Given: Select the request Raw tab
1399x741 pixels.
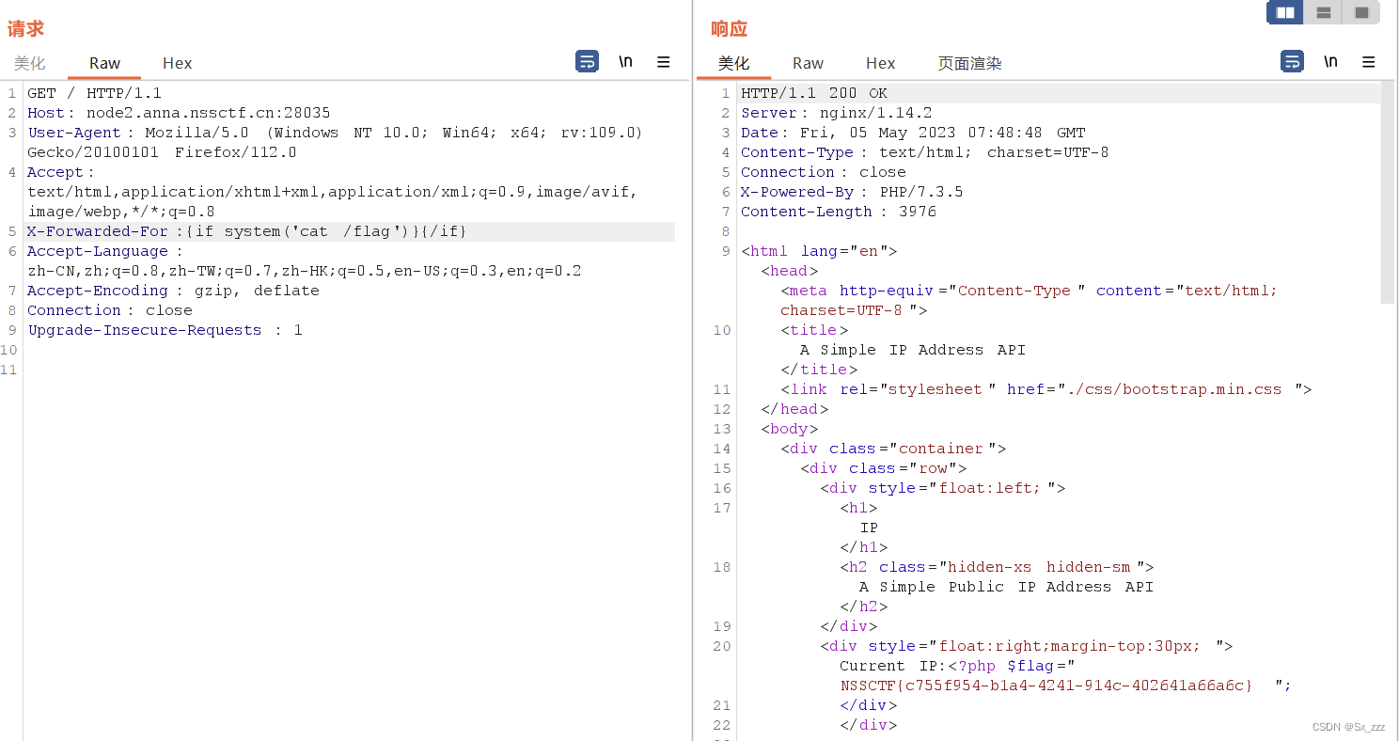Looking at the screenshot, I should [104, 63].
